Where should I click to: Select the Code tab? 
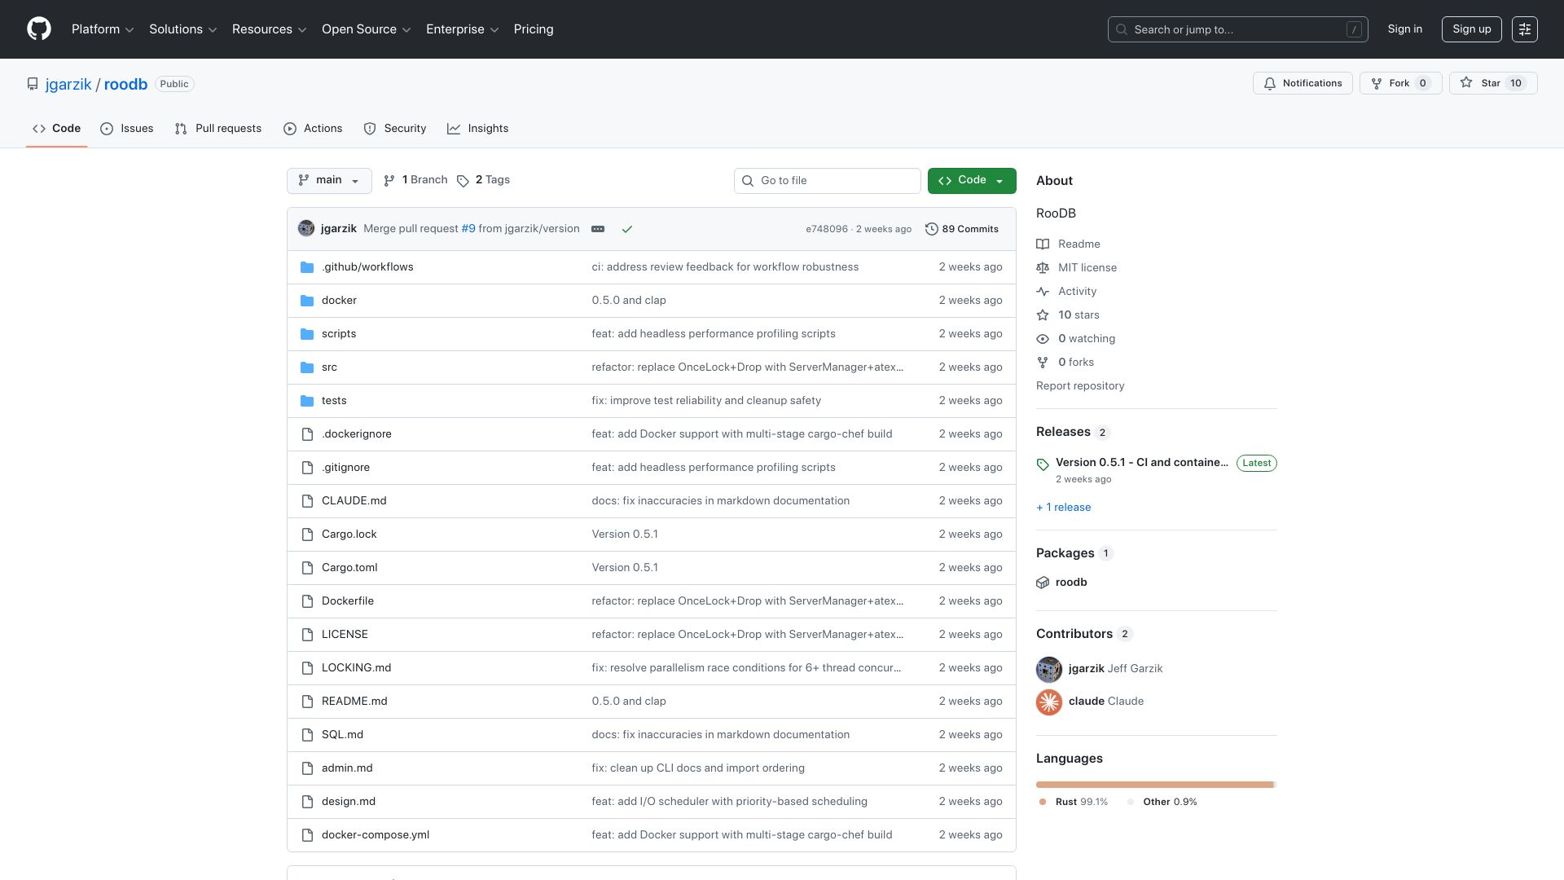(x=57, y=129)
